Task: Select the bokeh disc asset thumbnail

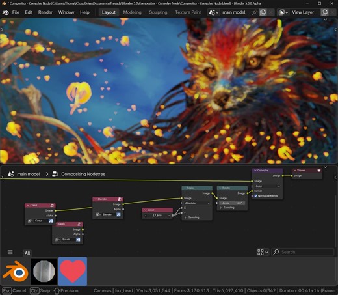Action: tap(44, 272)
